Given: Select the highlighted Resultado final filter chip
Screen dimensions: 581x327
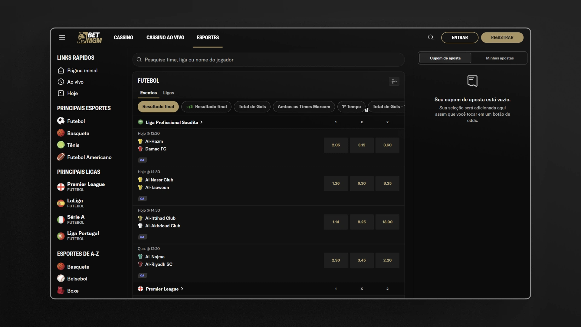Looking at the screenshot, I should coord(158,107).
